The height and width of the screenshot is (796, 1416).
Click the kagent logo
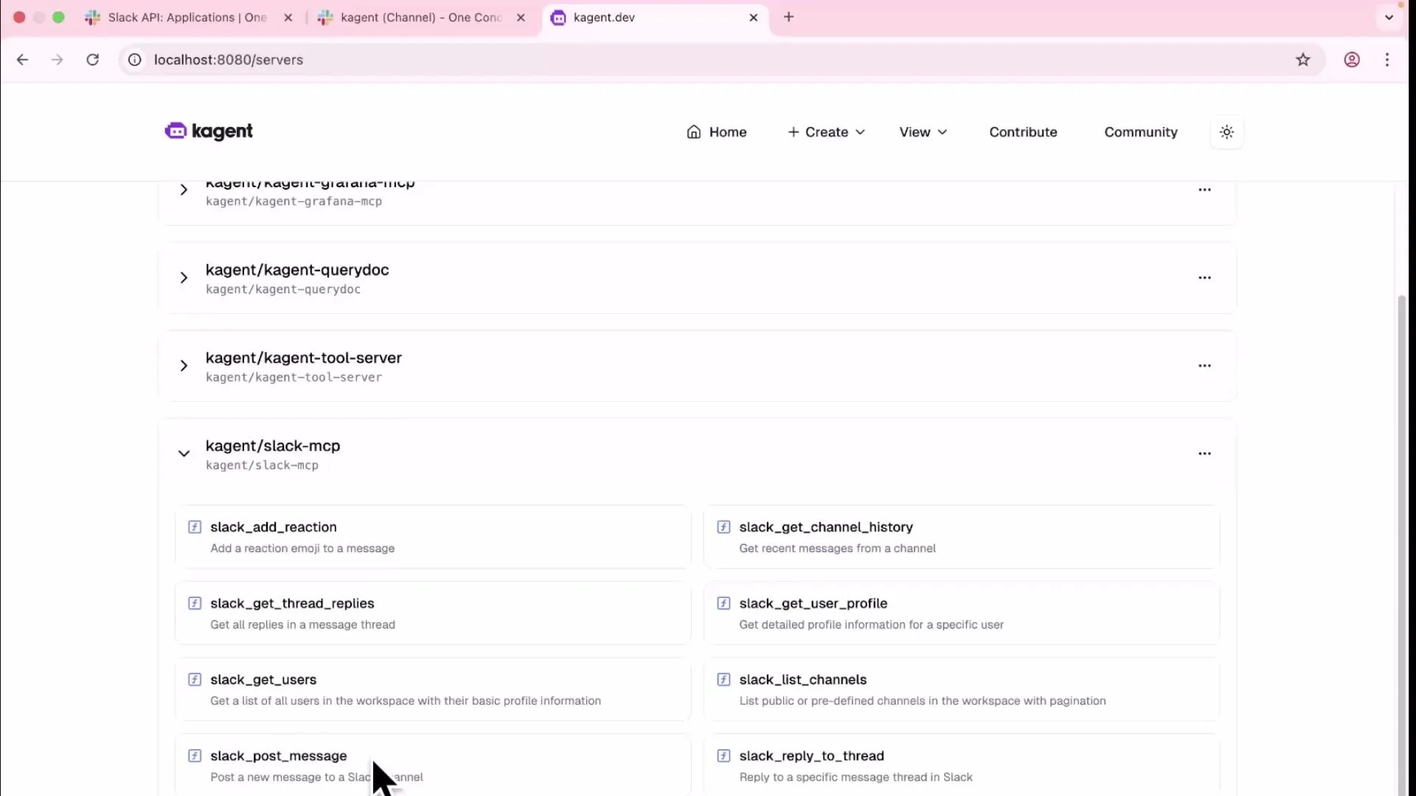tap(209, 131)
